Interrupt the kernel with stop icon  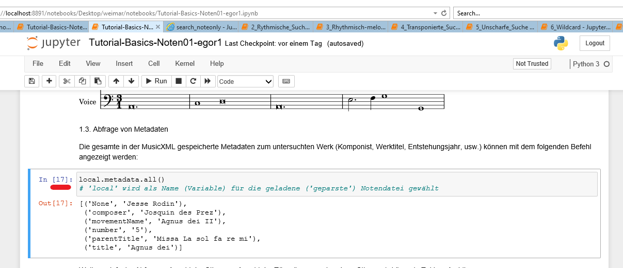pos(179,81)
